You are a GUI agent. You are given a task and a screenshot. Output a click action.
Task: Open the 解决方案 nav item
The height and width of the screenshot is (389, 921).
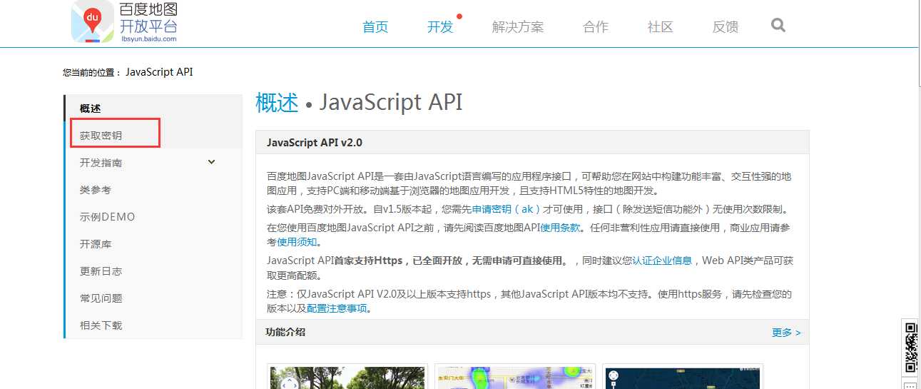(x=518, y=27)
